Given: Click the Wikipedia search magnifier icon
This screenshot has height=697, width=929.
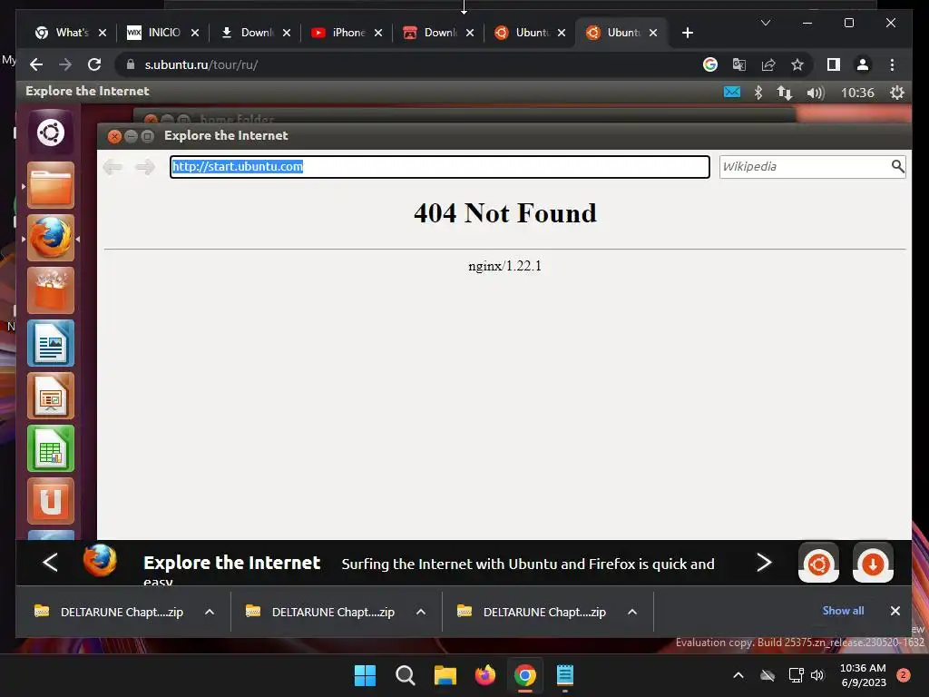Looking at the screenshot, I should click(x=897, y=167).
